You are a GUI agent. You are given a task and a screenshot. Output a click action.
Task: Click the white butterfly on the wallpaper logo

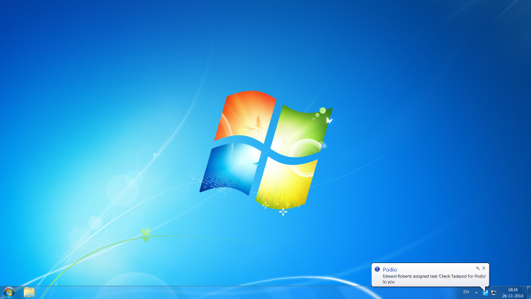coord(329,120)
